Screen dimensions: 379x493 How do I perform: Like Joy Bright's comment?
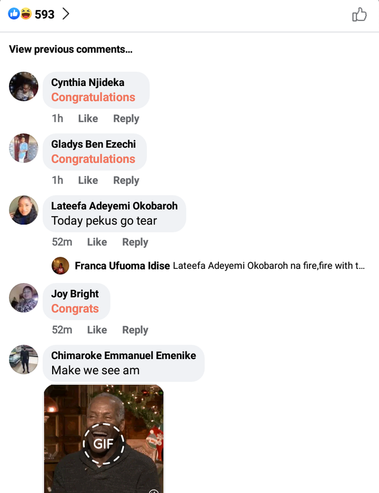[x=97, y=330]
